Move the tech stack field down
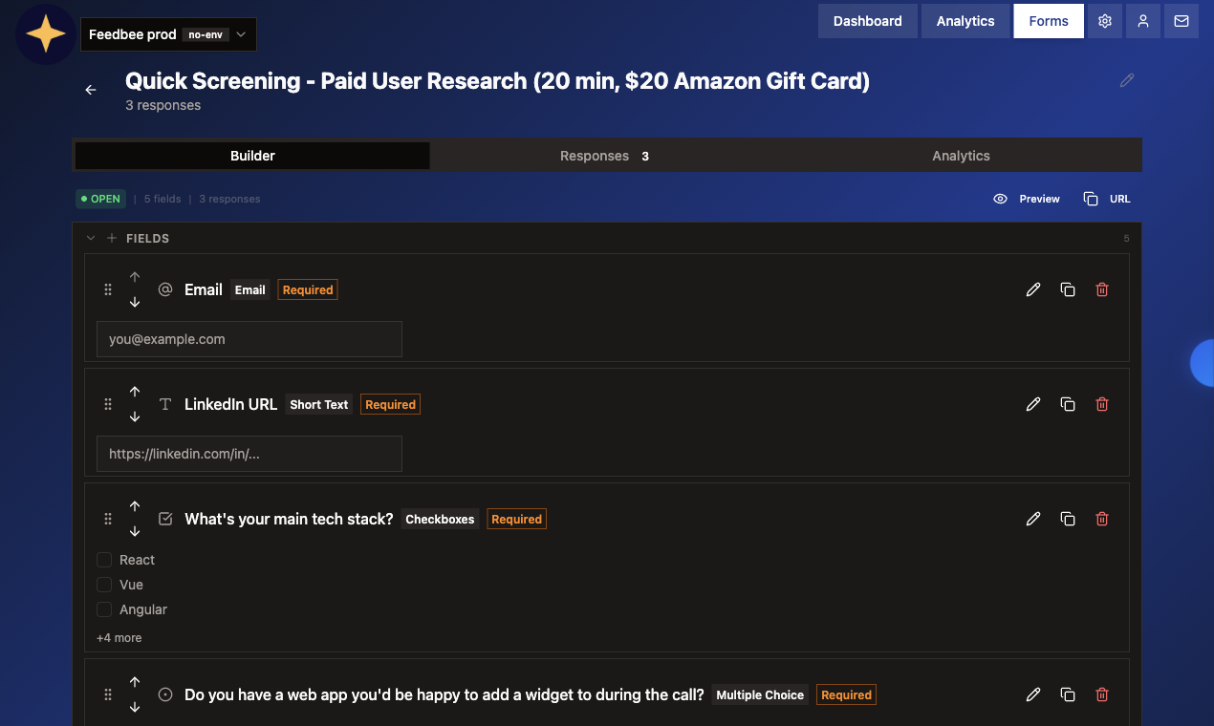This screenshot has width=1214, height=726. pos(135,531)
